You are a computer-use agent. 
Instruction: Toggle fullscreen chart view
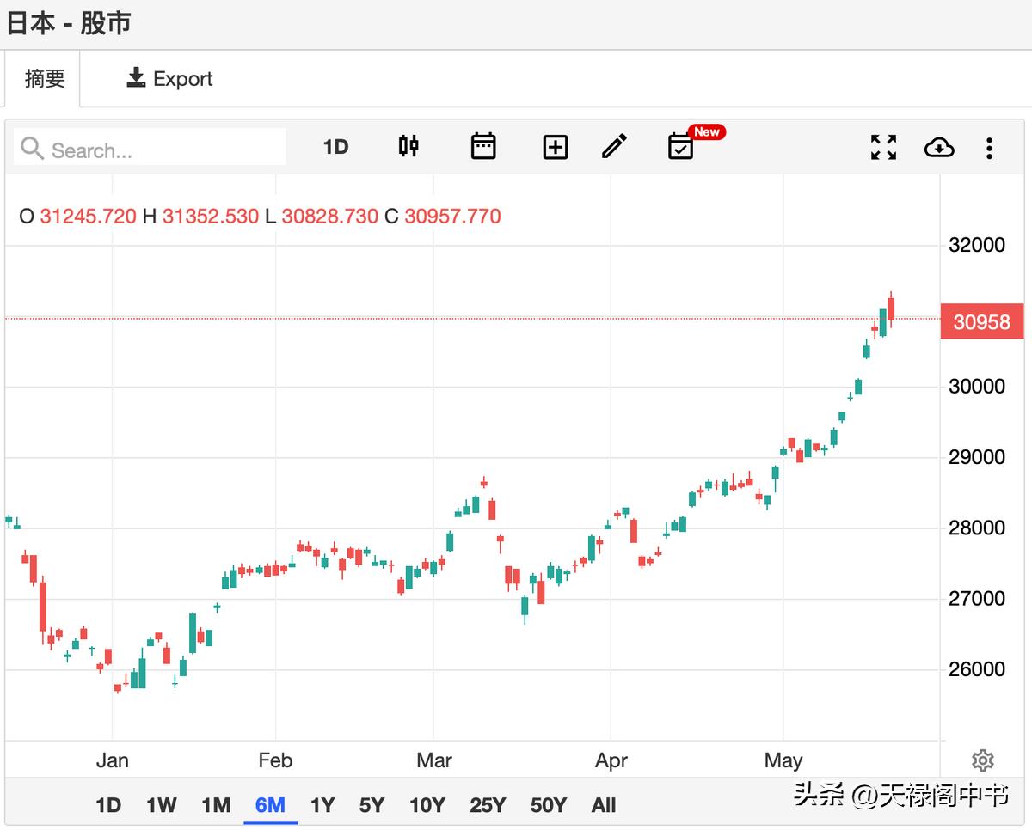click(x=883, y=148)
